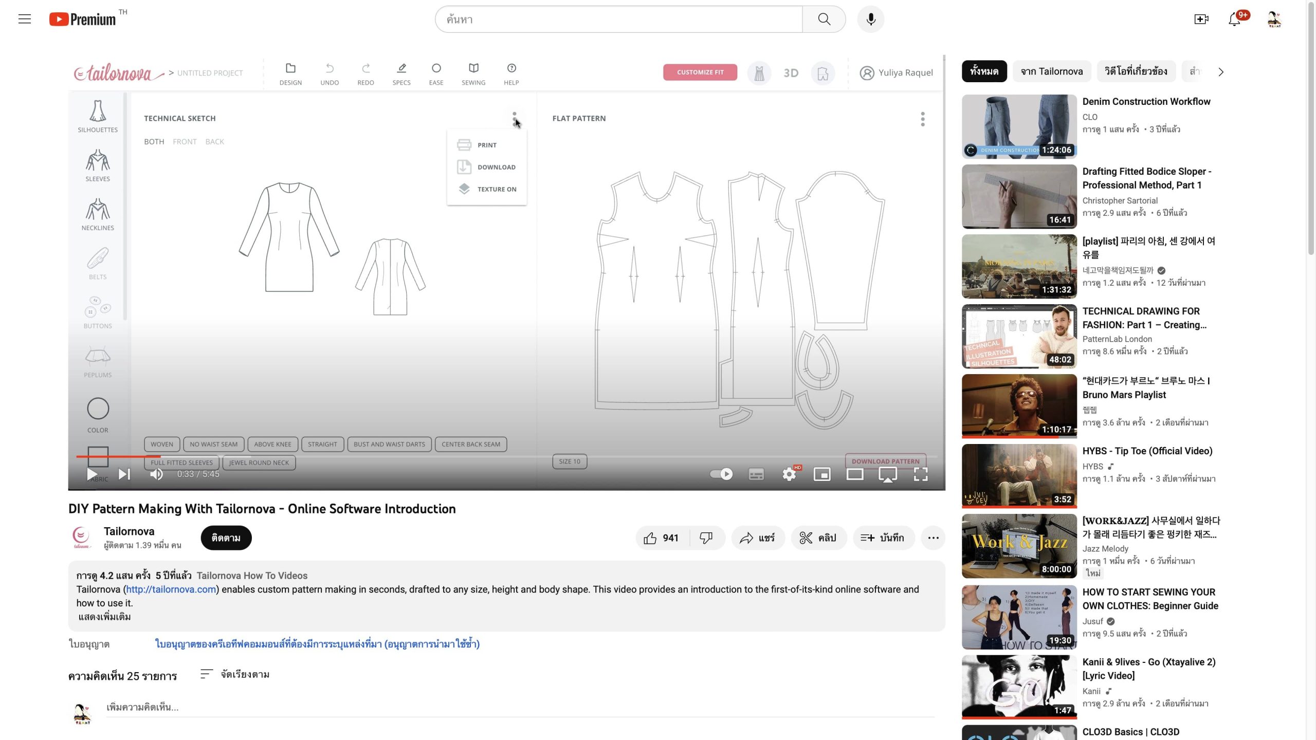Open the create video icon

coord(1201,20)
